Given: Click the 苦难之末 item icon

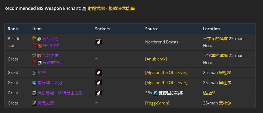Looking at the screenshot, I should coord(39,56).
